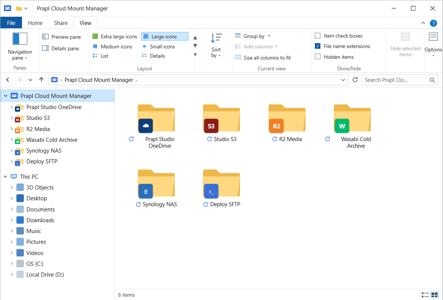Switch to details view icon in status bar
The image size is (443, 300).
coord(425,295)
